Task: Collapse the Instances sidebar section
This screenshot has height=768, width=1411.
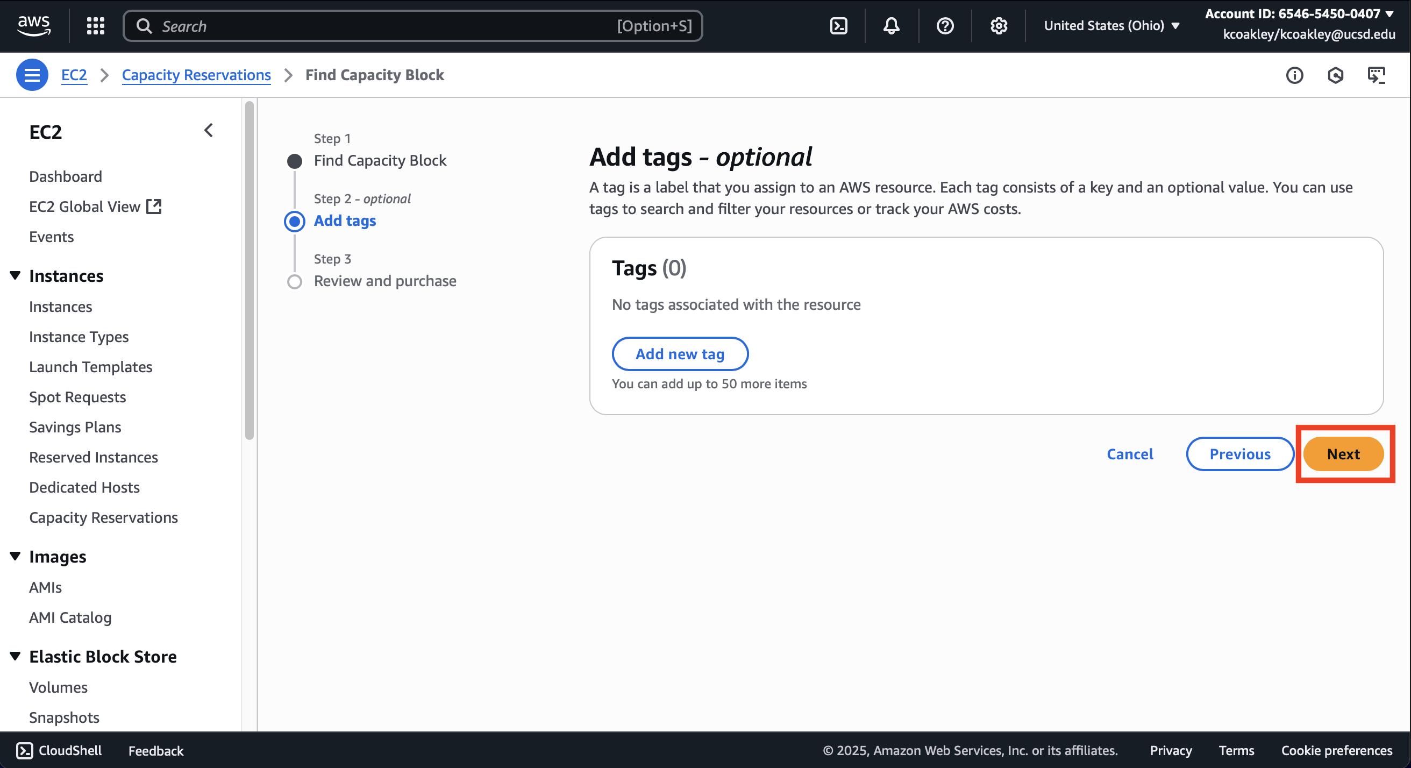Action: pyautogui.click(x=16, y=275)
